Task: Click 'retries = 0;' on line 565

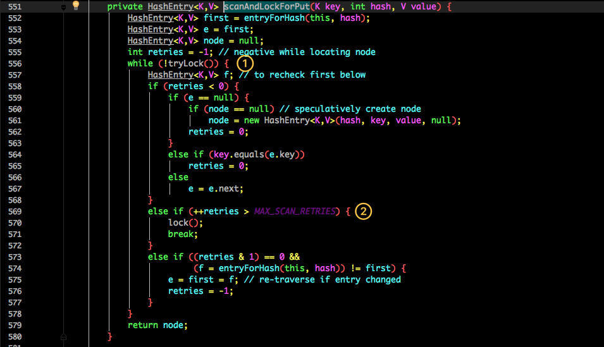Action: [x=218, y=166]
